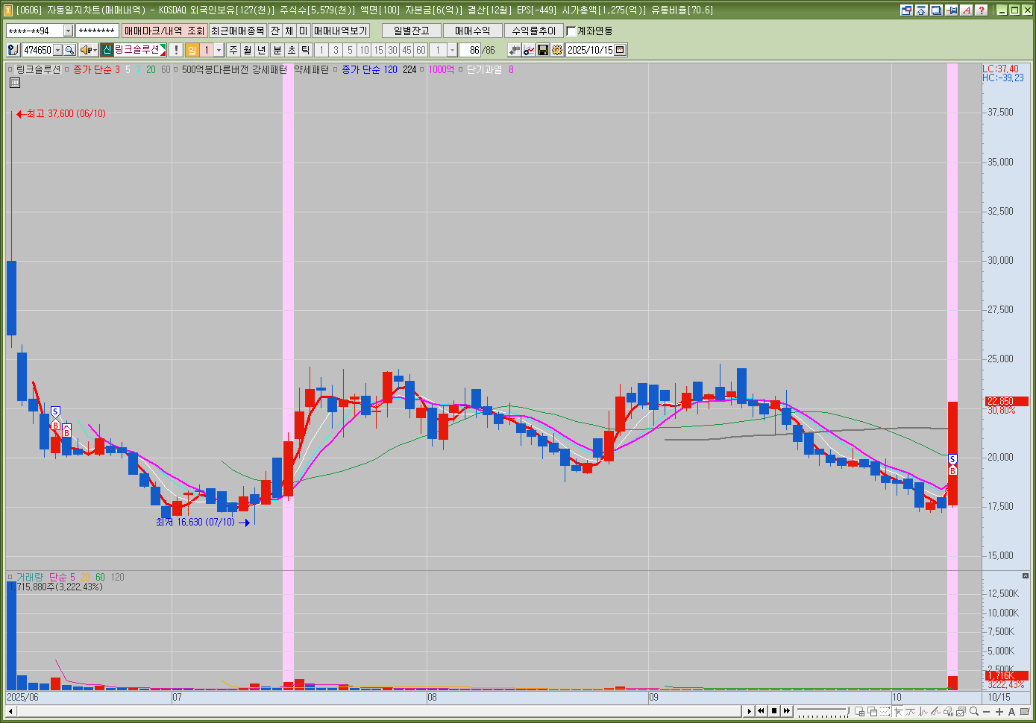
Task: Toggle the 틱 tick period button
Action: pos(306,50)
